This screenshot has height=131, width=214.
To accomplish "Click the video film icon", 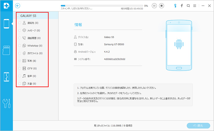I will point(24,68).
